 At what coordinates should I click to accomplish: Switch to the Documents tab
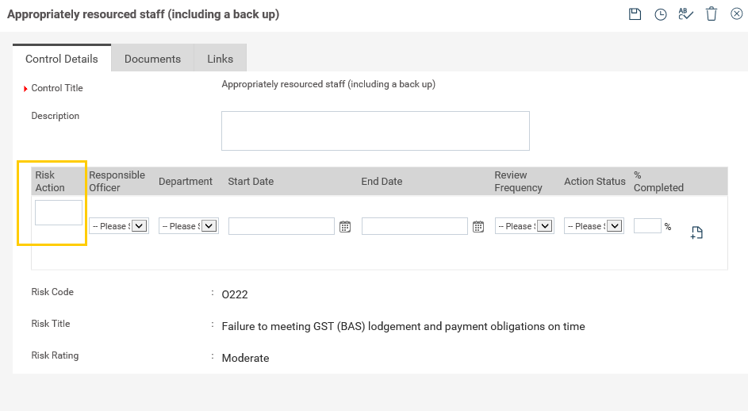coord(152,59)
